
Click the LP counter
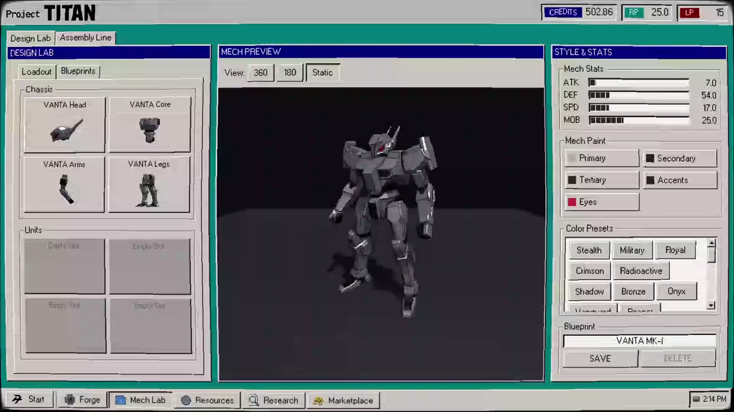pos(703,12)
